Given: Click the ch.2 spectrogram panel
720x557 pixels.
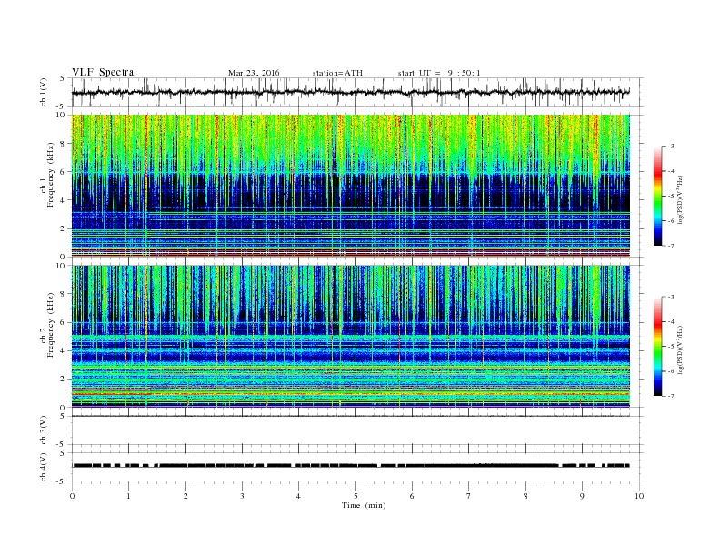Looking at the screenshot, I should pyautogui.click(x=350, y=336).
